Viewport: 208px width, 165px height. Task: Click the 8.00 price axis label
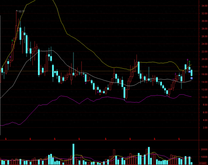tap(205, 105)
